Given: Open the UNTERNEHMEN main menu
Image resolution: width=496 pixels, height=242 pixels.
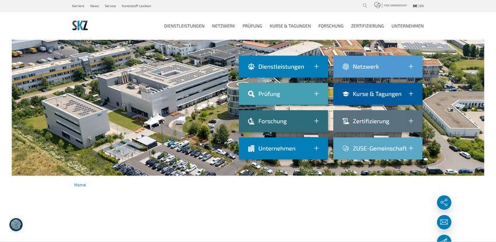Looking at the screenshot, I should tap(407, 26).
